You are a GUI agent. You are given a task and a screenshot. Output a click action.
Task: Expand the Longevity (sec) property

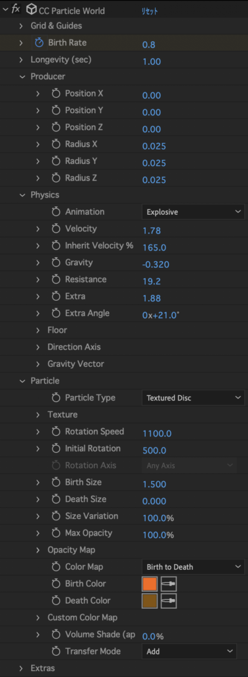pos(21,60)
